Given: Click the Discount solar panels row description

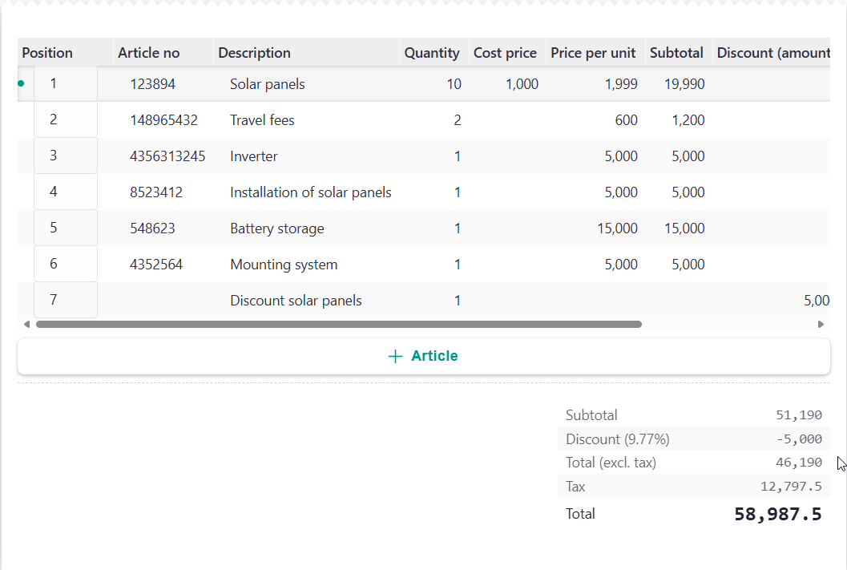Looking at the screenshot, I should click(x=296, y=301).
